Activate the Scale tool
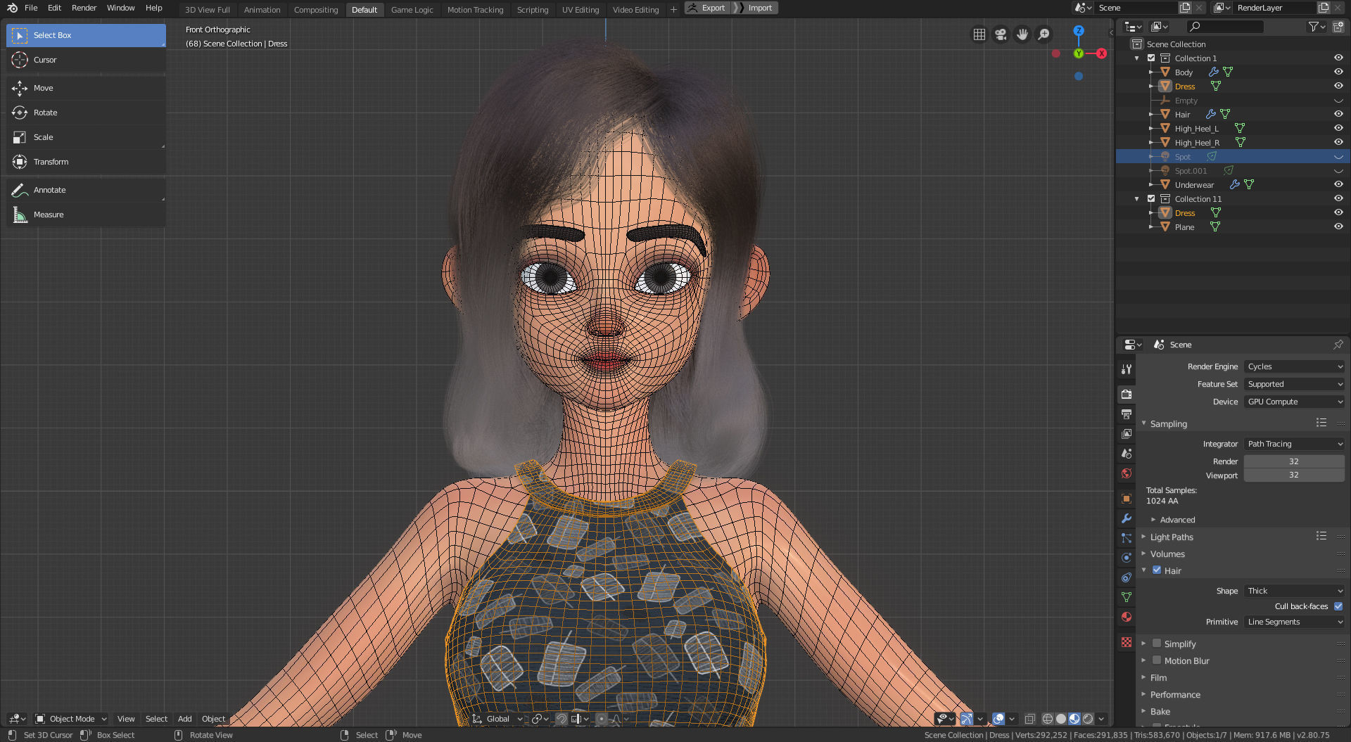Screen dimensions: 1351x742 86,137
